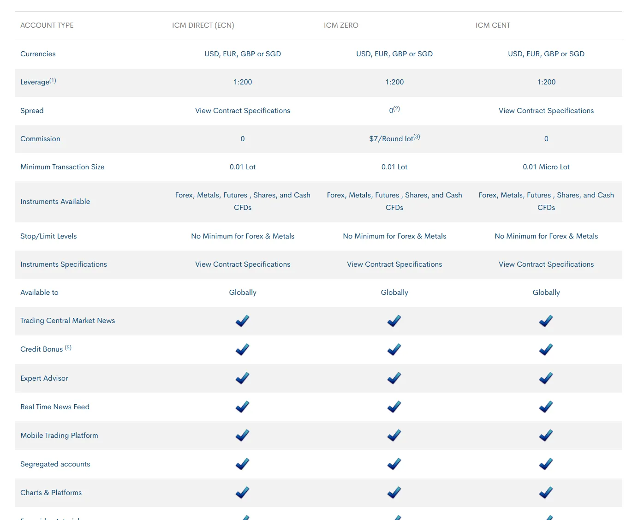Click the Spread row label

pyautogui.click(x=32, y=111)
